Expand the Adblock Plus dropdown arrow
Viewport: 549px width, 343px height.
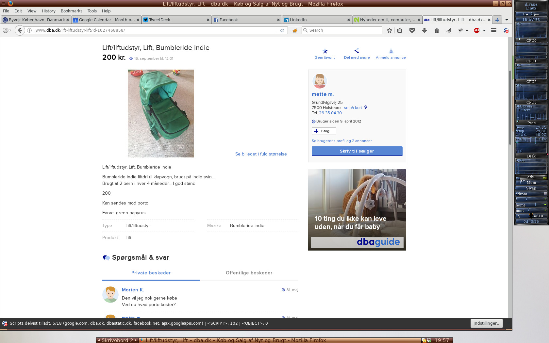pyautogui.click(x=484, y=30)
